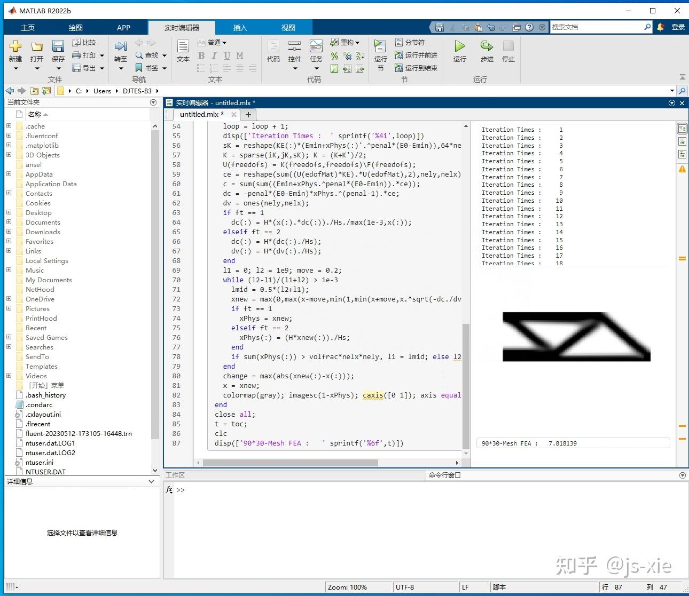Toggle output on right view
Image resolution: width=689 pixels, height=596 pixels.
(682, 129)
